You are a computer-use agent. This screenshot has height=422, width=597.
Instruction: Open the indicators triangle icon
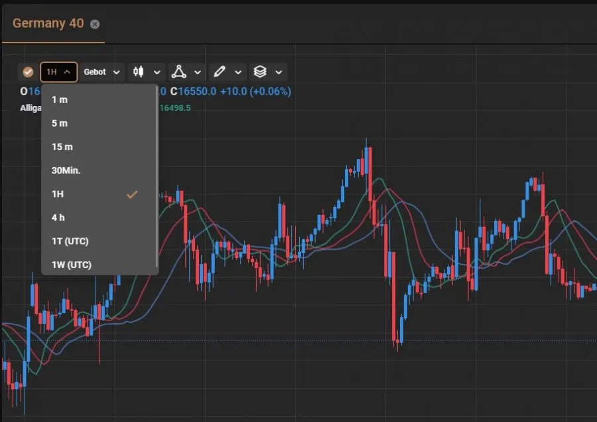click(x=180, y=71)
